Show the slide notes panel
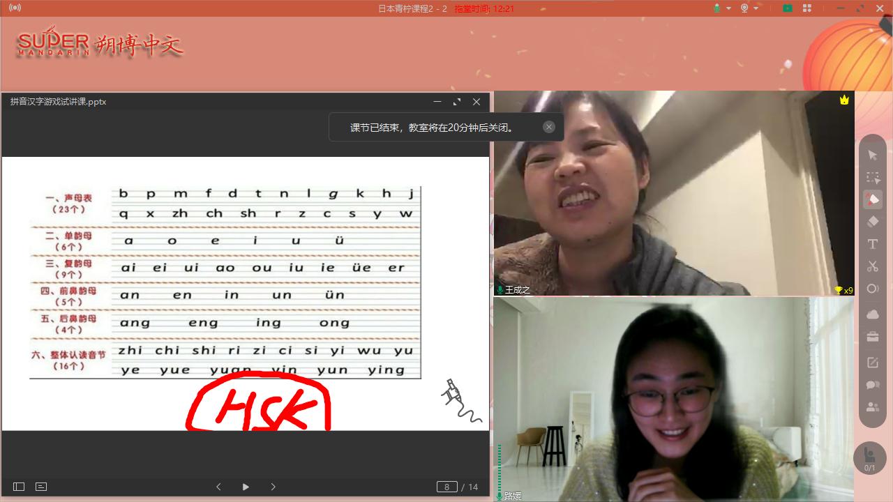This screenshot has width=893, height=502. (41, 487)
